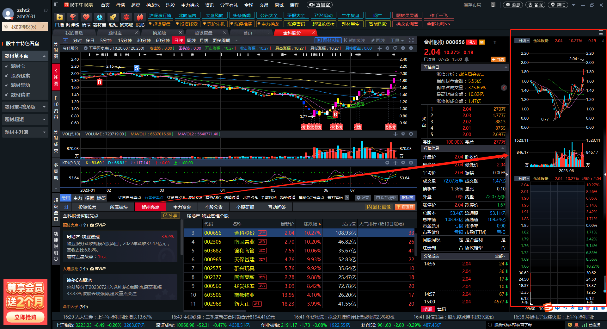
Task: Click the collapse arrow beside order book
Action: 504,88
